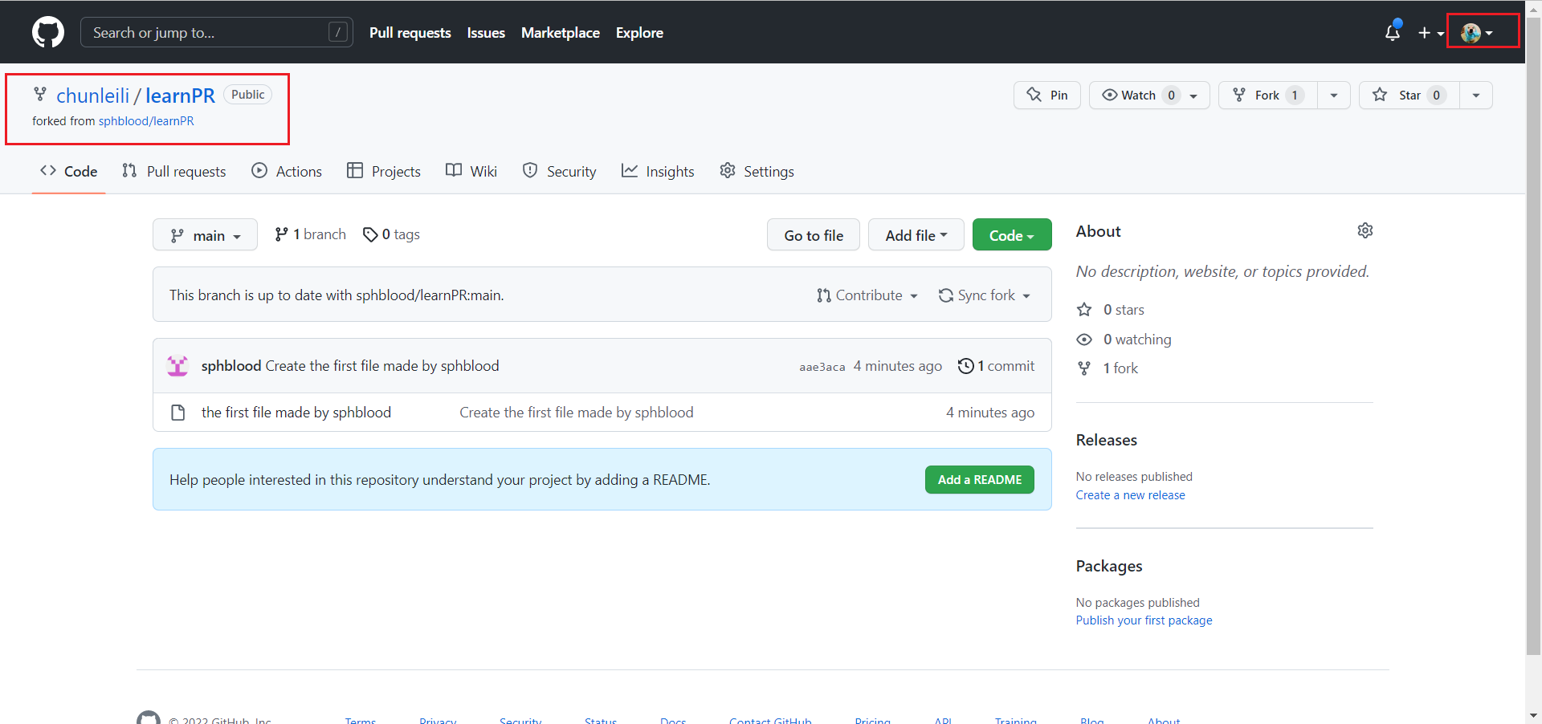Viewport: 1542px width, 724px height.
Task: Open the latest commit message in header row
Action: pos(382,366)
